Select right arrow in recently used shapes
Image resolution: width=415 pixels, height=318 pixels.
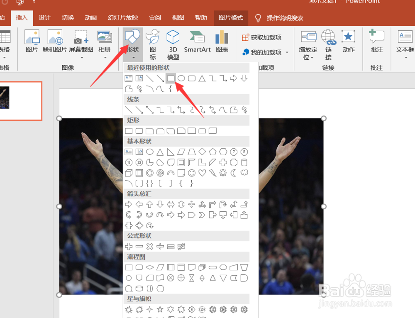pos(233,78)
